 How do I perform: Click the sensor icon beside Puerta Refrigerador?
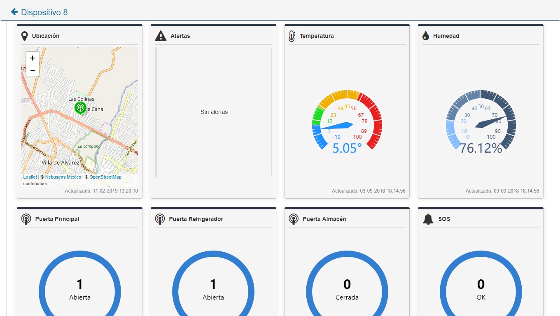pyautogui.click(x=160, y=219)
